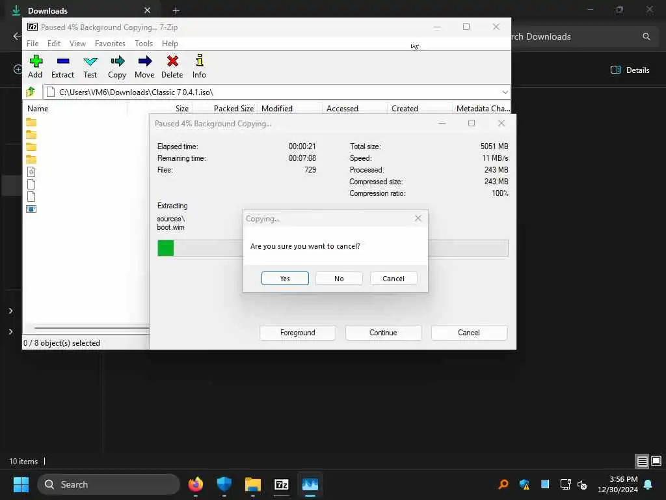Expand the 7-Zip address path dropdown

[505, 92]
